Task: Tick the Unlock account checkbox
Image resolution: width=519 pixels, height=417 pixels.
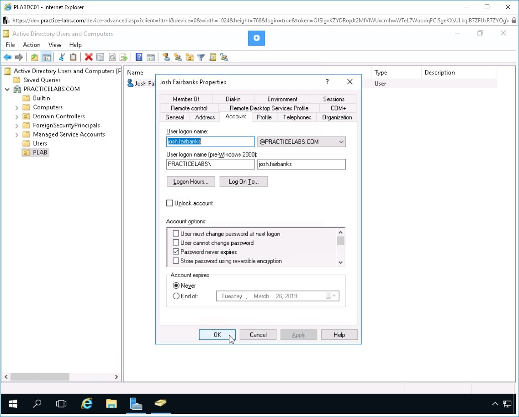Action: (169, 203)
